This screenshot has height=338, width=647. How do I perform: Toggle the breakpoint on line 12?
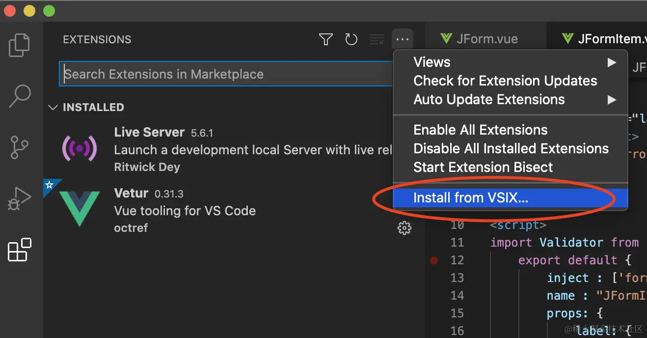[434, 260]
